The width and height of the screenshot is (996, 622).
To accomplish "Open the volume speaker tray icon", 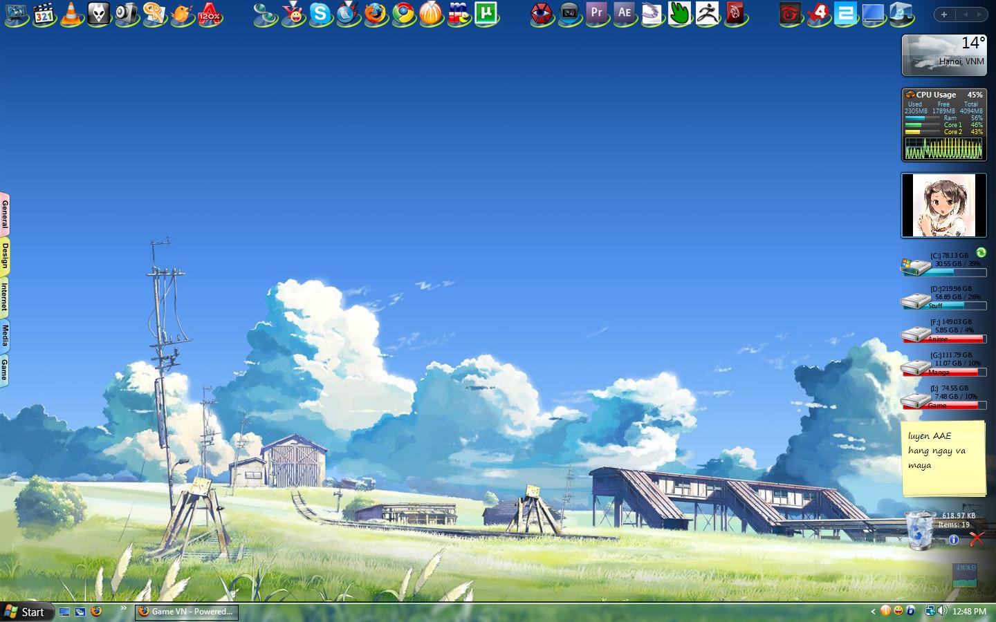I will [942, 611].
